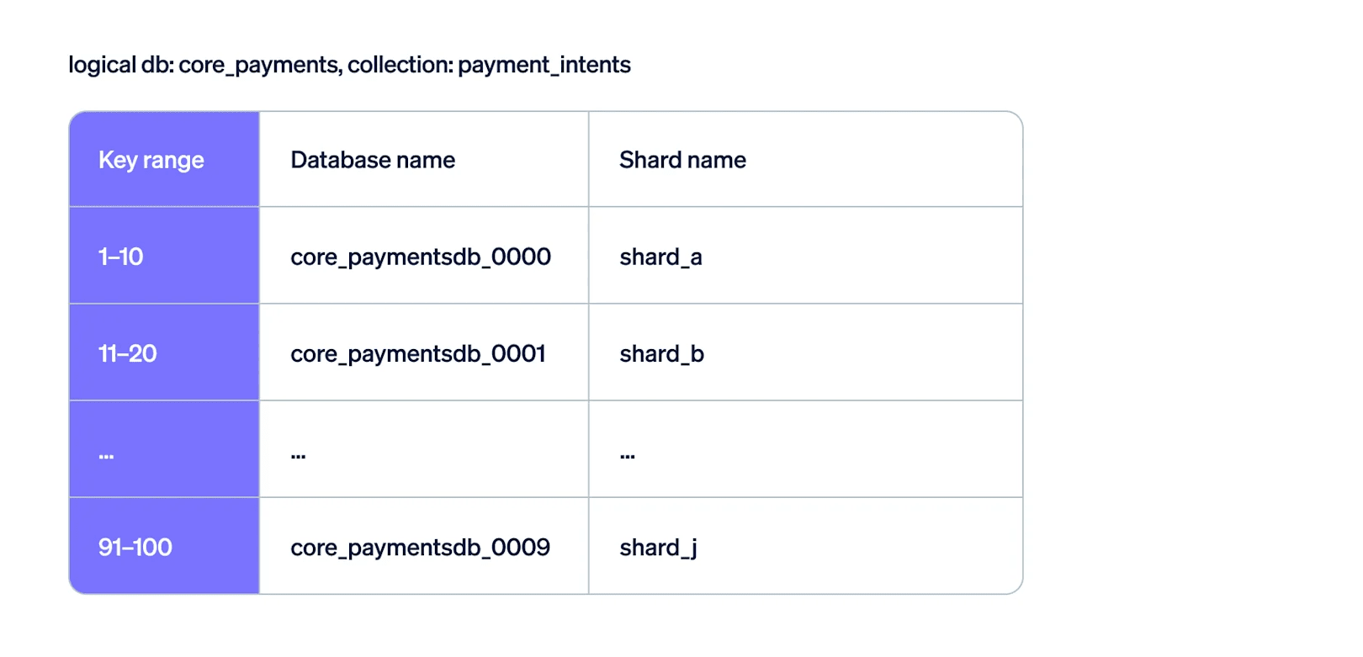Viewport: 1363px width, 657px height.
Task: Click the word 'collection:' in heading
Action: pos(400,65)
